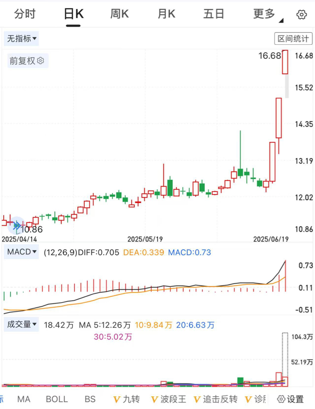Screen dimensions: 315x409
Task: Click the DIFF:0.705 value
Action: point(99,252)
